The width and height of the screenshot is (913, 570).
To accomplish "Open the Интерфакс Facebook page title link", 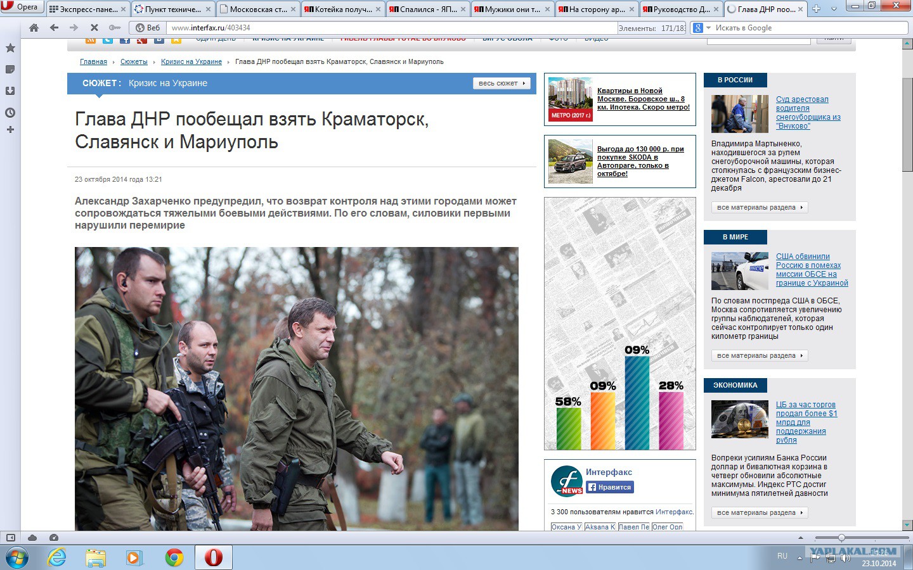I will 609,472.
